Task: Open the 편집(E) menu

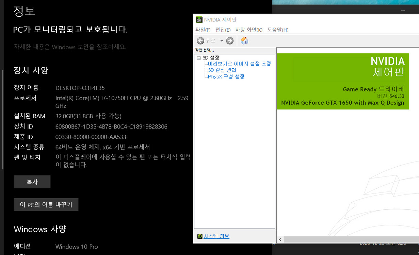Action: click(223, 30)
